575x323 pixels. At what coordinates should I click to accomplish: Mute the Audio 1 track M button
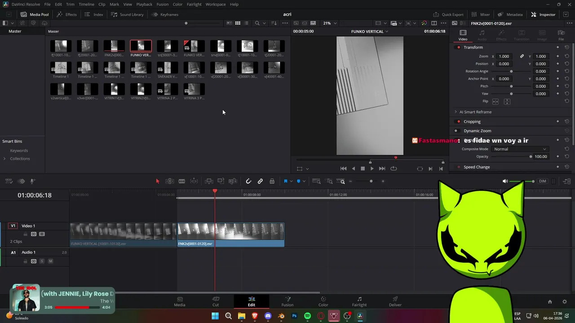coord(50,261)
